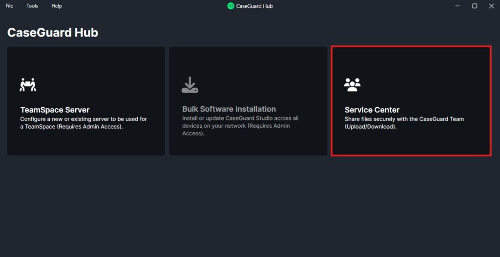Select the Bulk Software Installation heading
This screenshot has width=500, height=257.
(x=229, y=109)
